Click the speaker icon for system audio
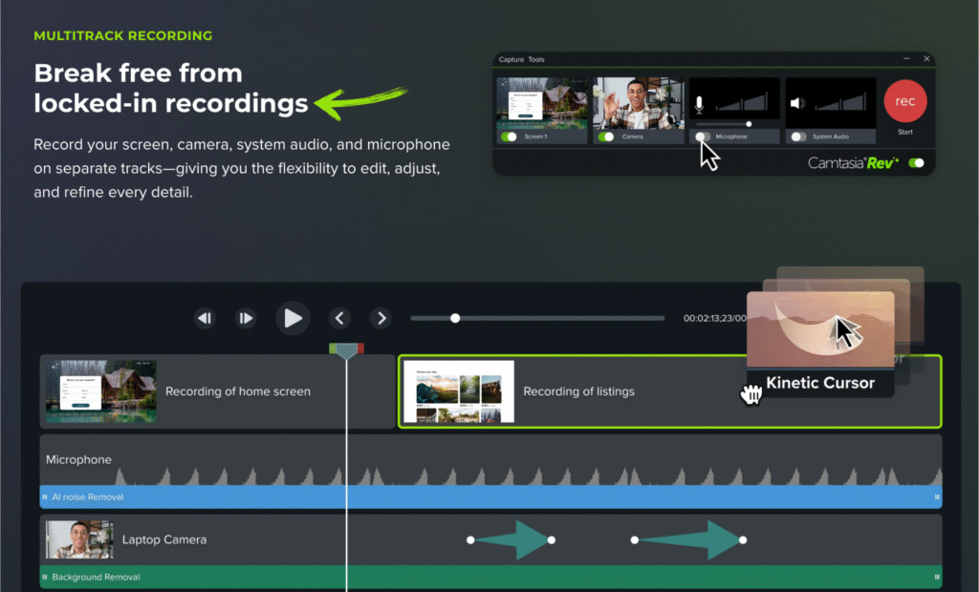This screenshot has height=592, width=979. tap(796, 104)
